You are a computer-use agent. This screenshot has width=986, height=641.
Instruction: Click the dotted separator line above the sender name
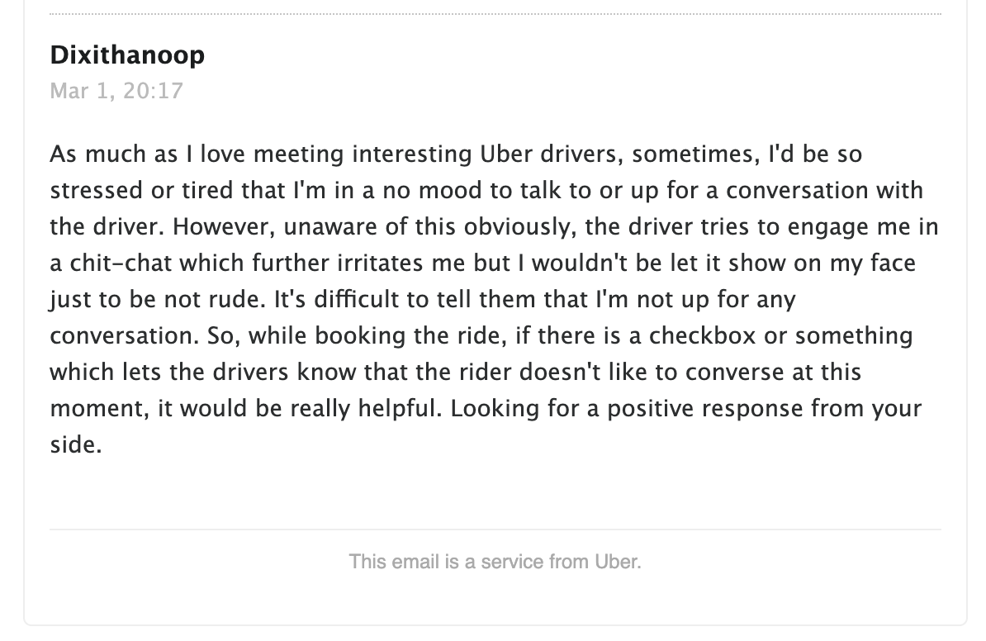(495, 13)
